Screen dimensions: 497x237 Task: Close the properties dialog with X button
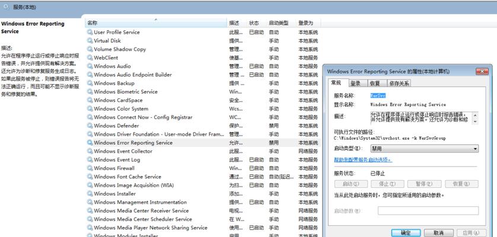coord(482,72)
